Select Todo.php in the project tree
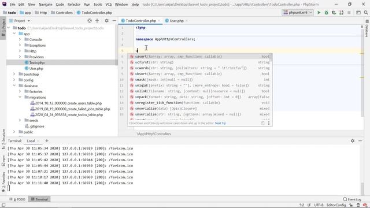 [37, 62]
